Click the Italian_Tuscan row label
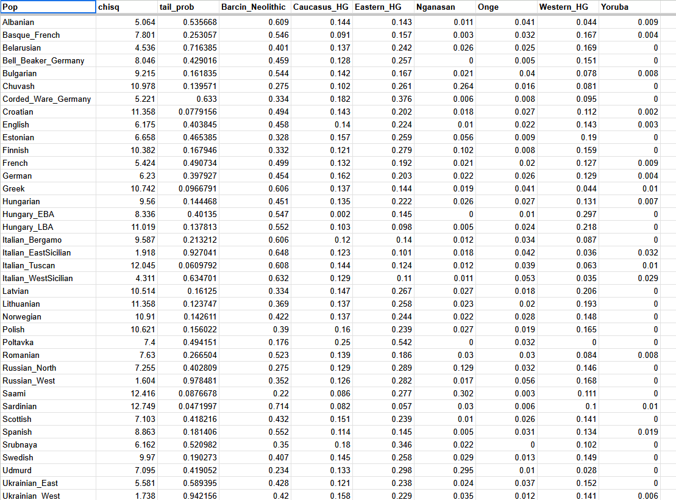The width and height of the screenshot is (676, 500). (x=29, y=265)
